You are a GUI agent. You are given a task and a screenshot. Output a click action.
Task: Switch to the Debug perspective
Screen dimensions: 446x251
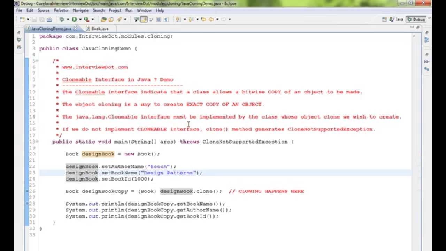point(416,20)
